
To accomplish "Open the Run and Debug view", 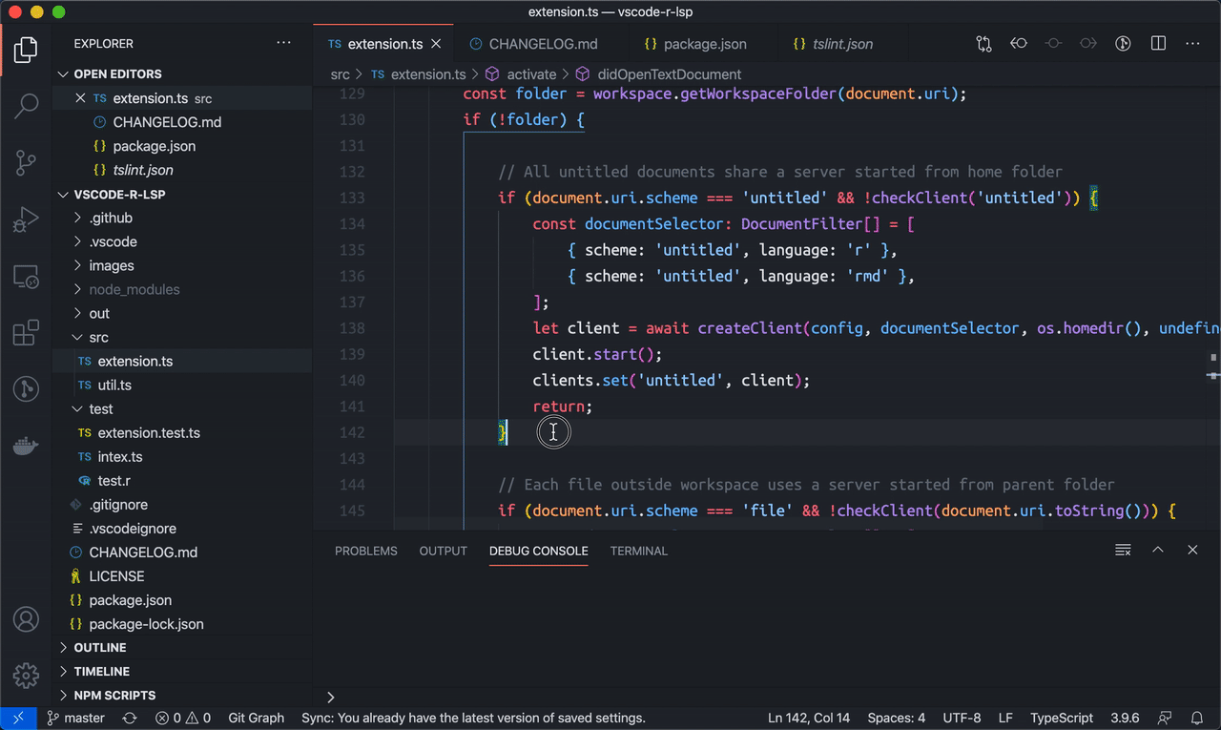I will 26,220.
